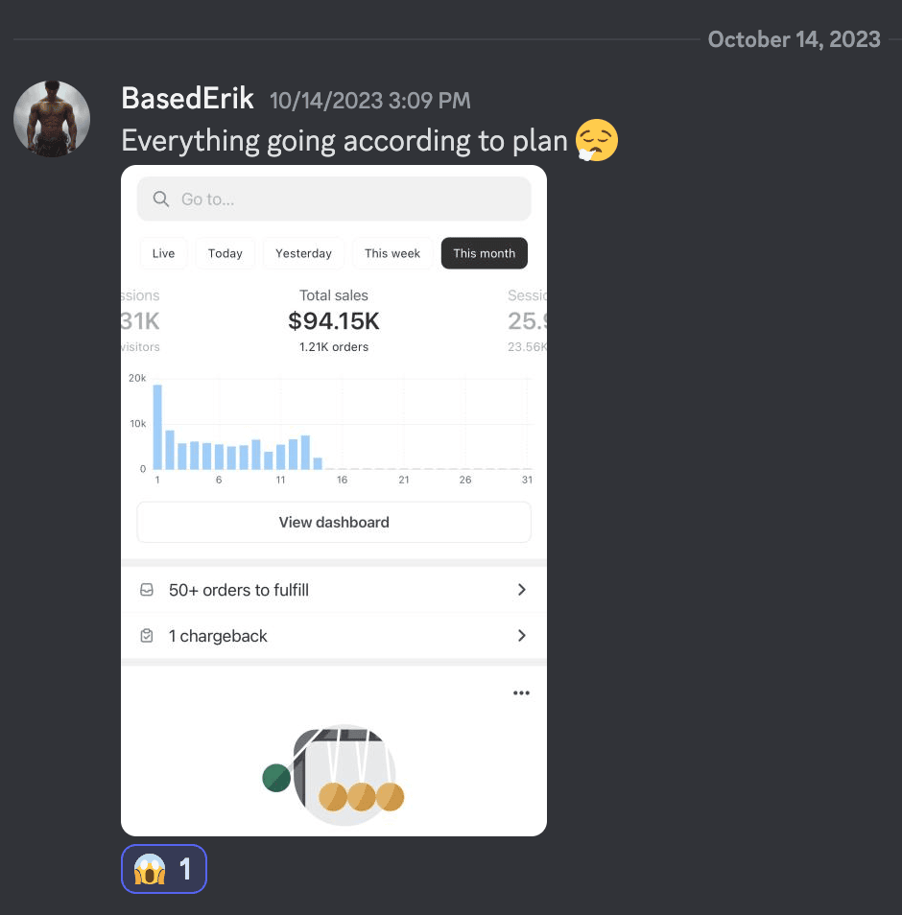Click into the Go to... search field
Viewport: 902px width, 915px height.
(334, 199)
